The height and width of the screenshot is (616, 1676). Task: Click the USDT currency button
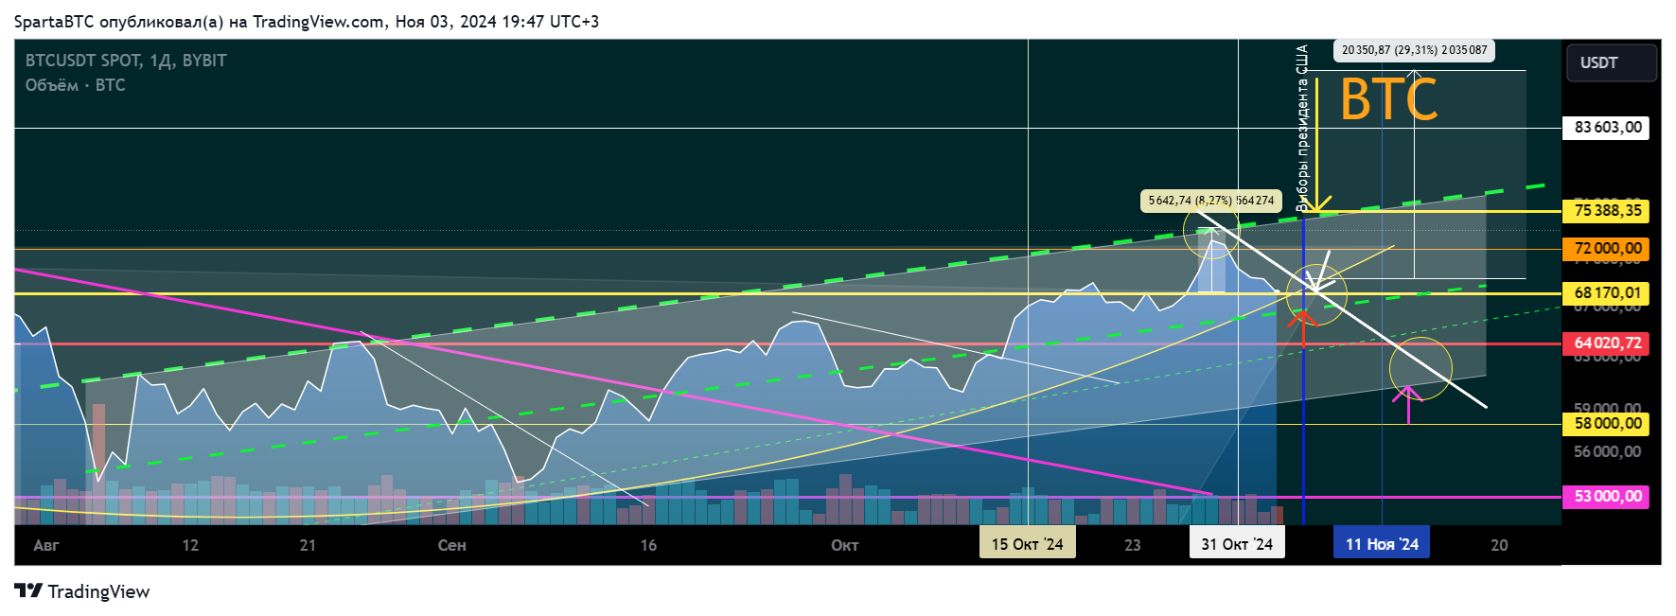point(1612,62)
